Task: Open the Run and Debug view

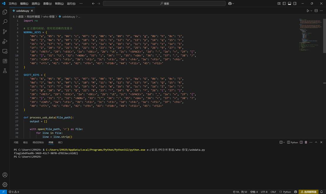Action: [x=5, y=42]
